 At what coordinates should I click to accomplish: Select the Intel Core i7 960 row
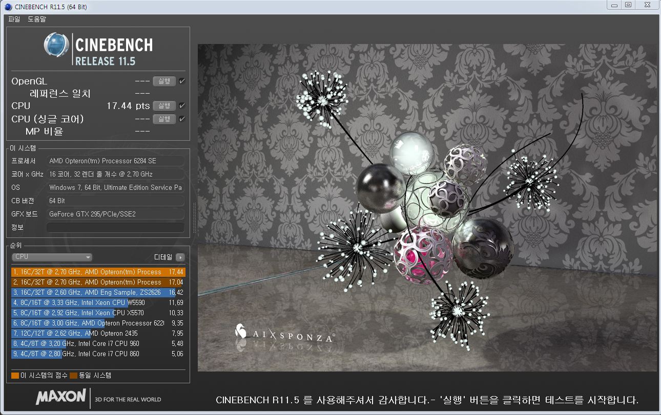click(98, 344)
